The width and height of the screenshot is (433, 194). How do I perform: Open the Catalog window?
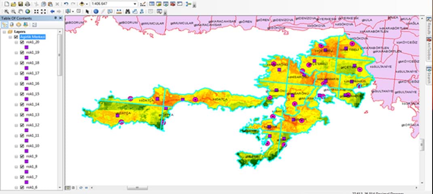(x=158, y=4)
